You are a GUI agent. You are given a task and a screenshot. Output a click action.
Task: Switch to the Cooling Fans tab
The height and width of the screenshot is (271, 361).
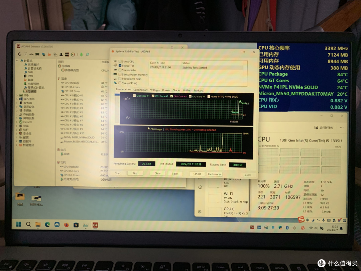coord(140,90)
